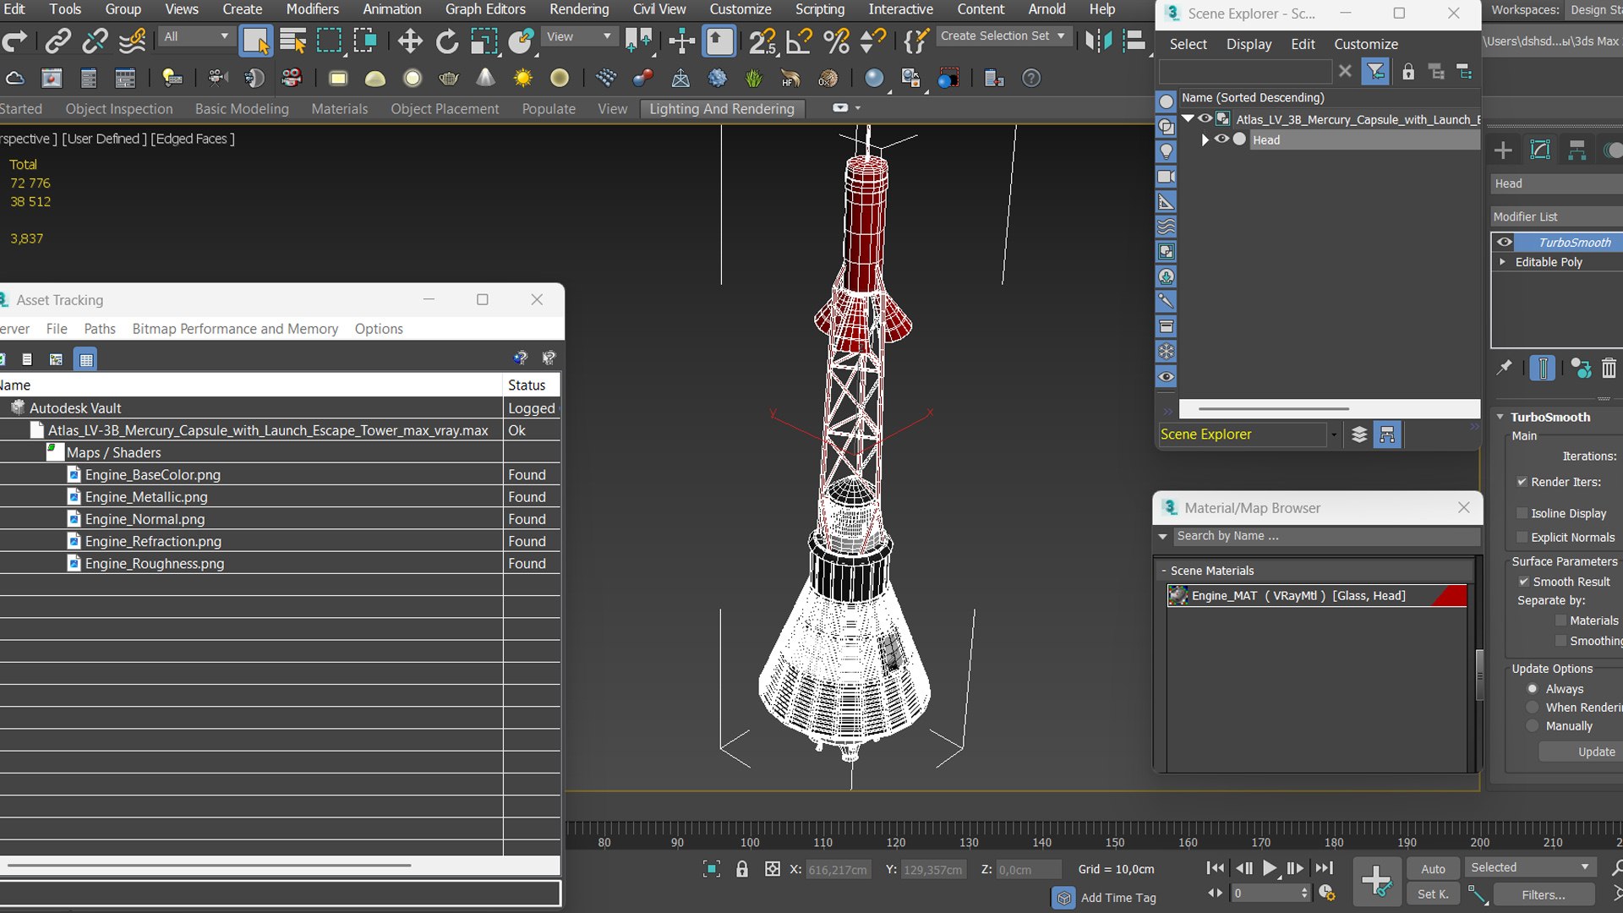Open Bitmap Performance and Memory menu
The image size is (1623, 913).
tap(235, 329)
